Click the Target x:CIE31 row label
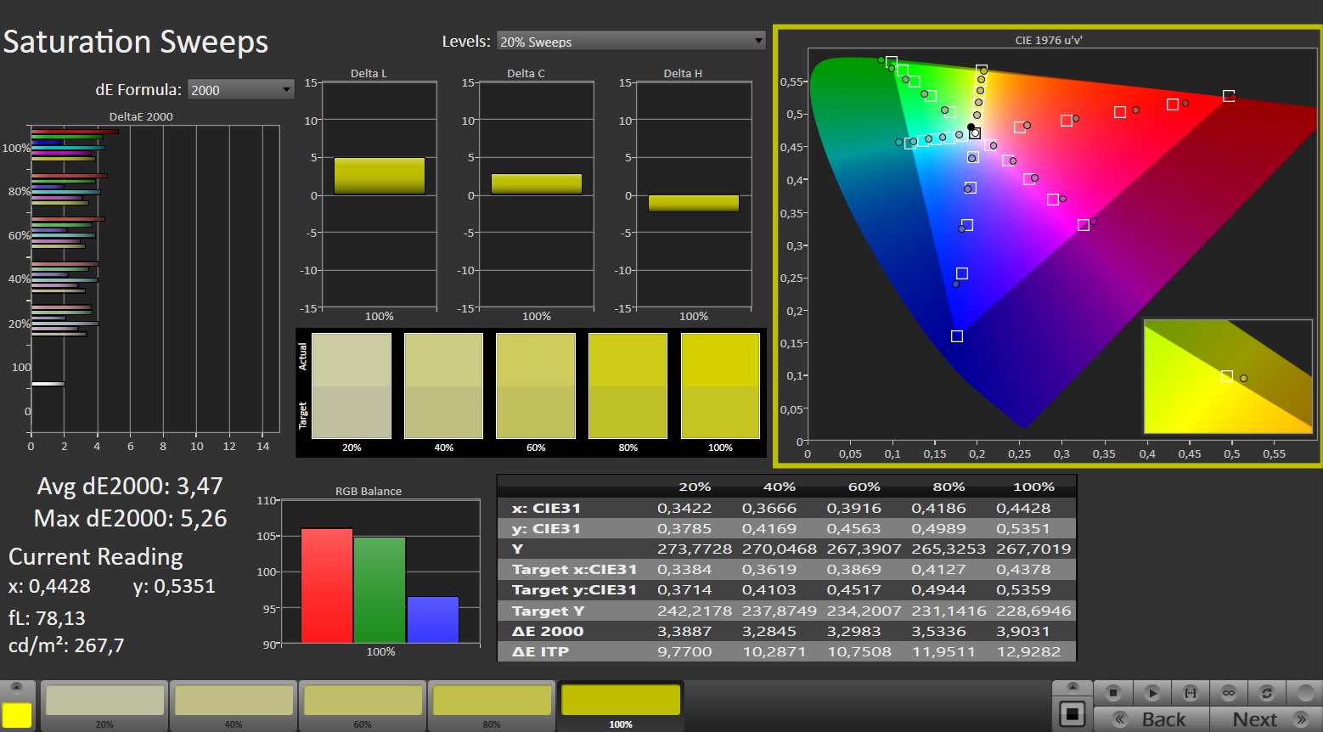Viewport: 1323px width, 732px height. point(574,569)
